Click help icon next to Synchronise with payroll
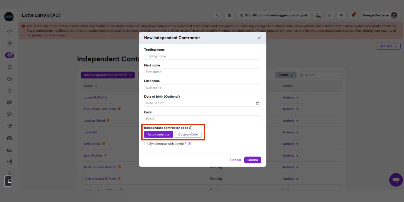Screen dimensions: 404x202 coord(189,144)
